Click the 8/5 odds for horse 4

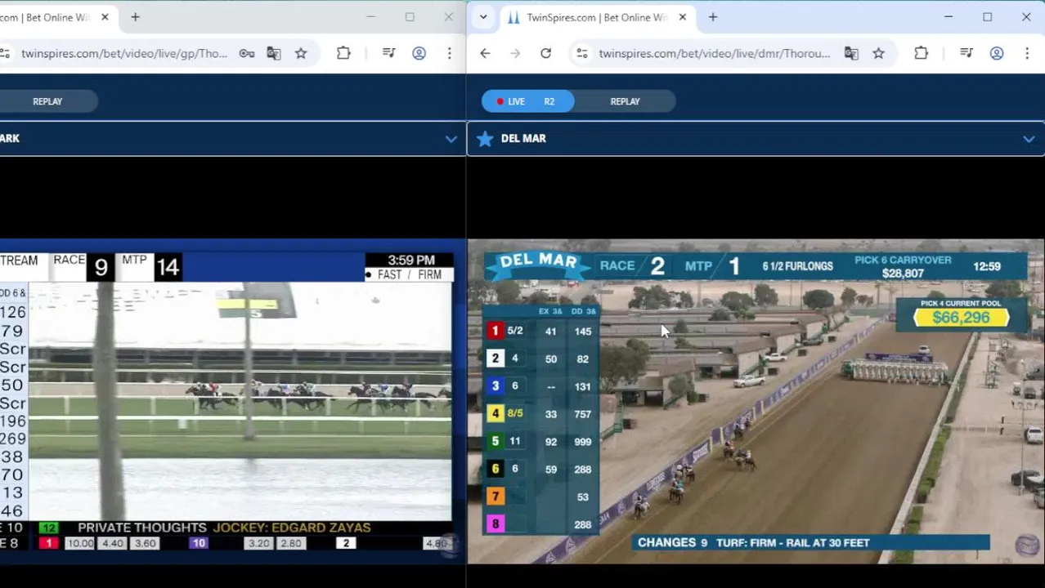(x=514, y=413)
